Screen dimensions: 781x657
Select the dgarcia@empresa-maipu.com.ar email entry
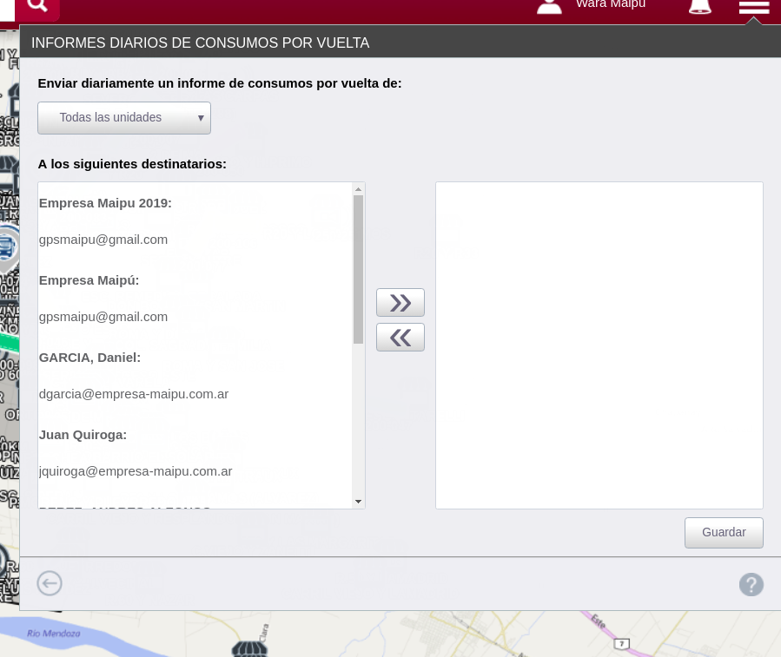pyautogui.click(x=134, y=394)
